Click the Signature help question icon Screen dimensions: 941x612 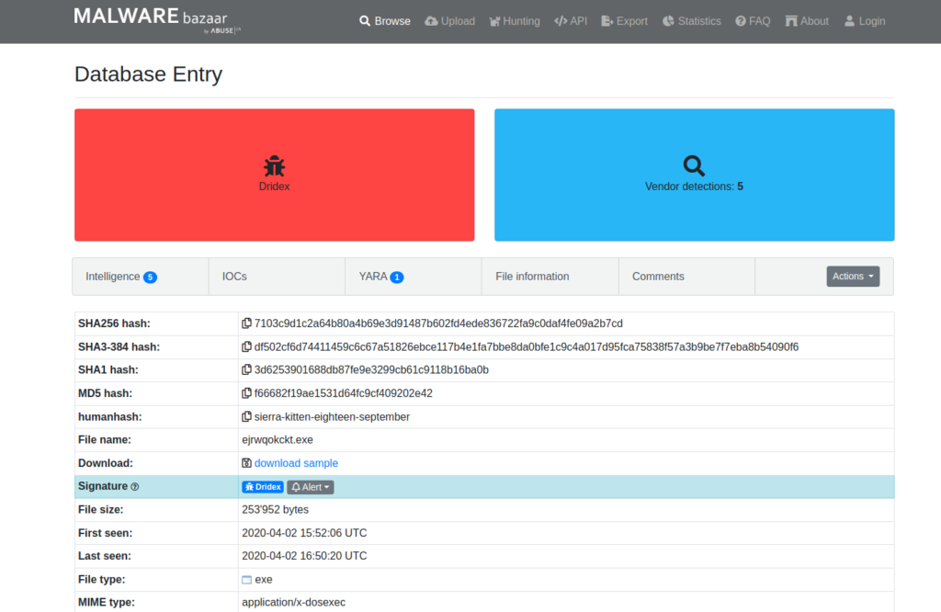coord(135,487)
